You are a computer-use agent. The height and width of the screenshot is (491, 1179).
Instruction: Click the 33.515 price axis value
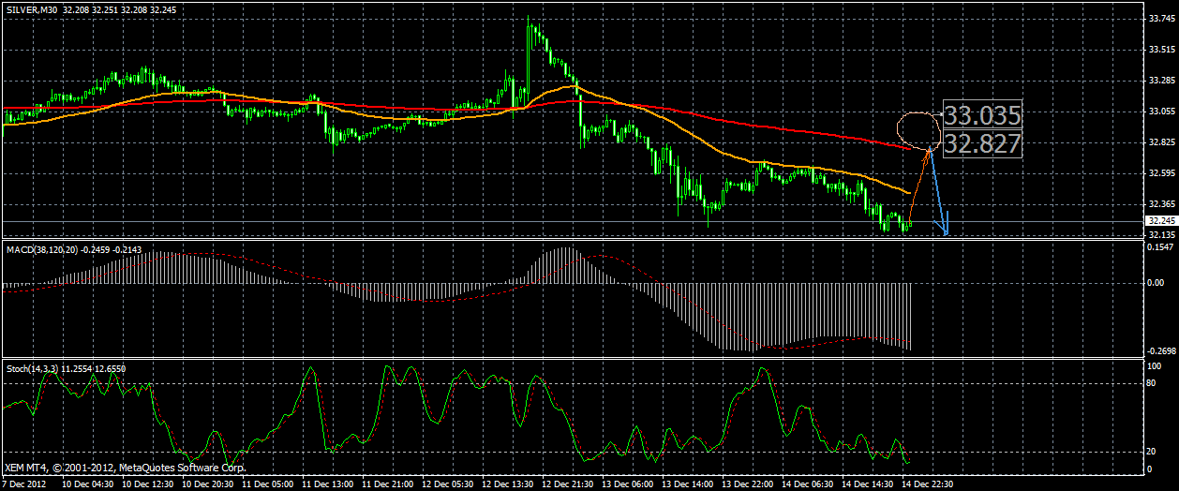click(1160, 49)
